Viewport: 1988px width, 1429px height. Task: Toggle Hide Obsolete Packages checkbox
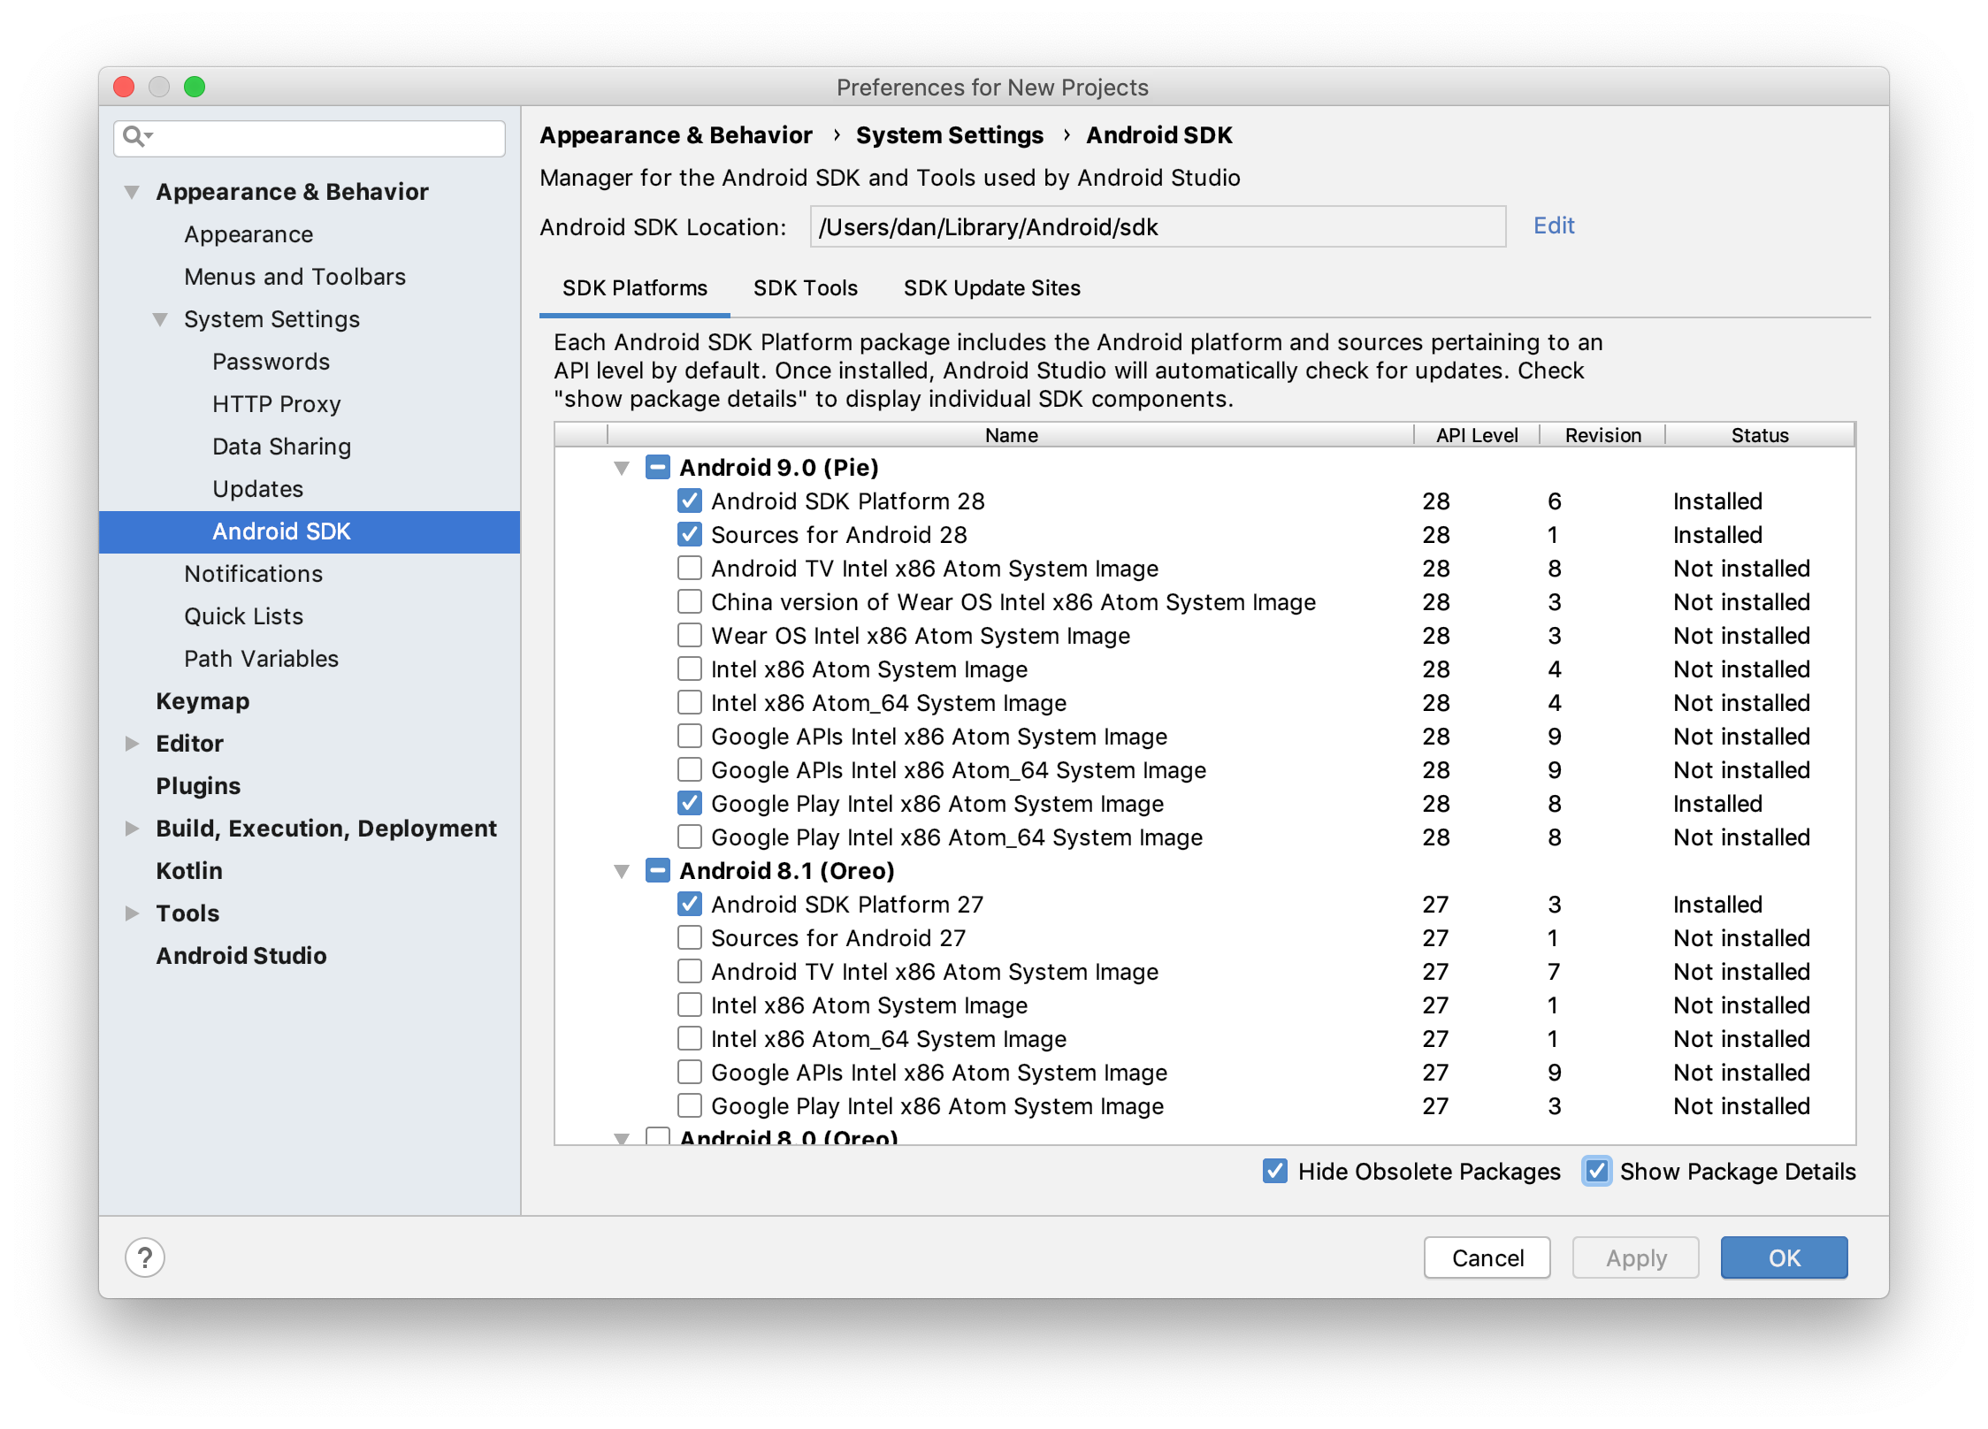pyautogui.click(x=1281, y=1172)
